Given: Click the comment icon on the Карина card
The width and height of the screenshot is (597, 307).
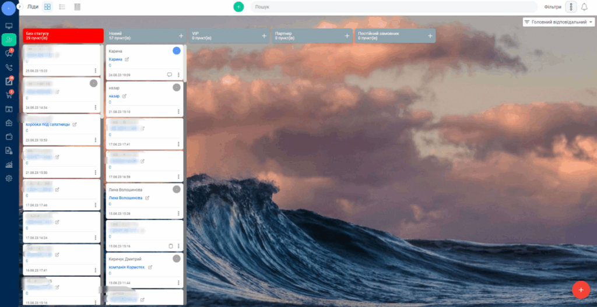Looking at the screenshot, I should tap(170, 75).
